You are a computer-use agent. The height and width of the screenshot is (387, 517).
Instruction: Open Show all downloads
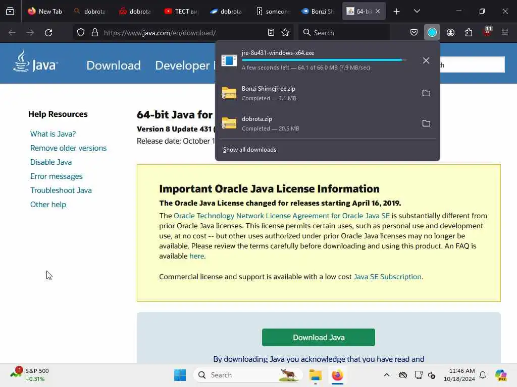click(249, 149)
